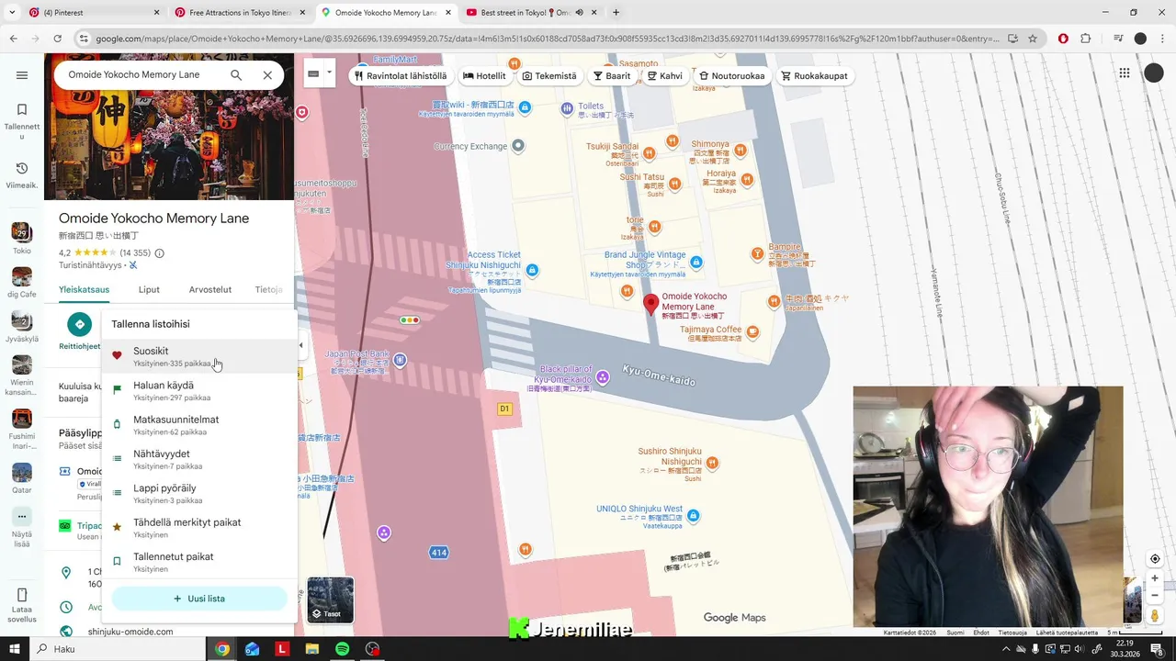Open Fushimi Inari recent item
The width and height of the screenshot is (1176, 661).
[22, 419]
